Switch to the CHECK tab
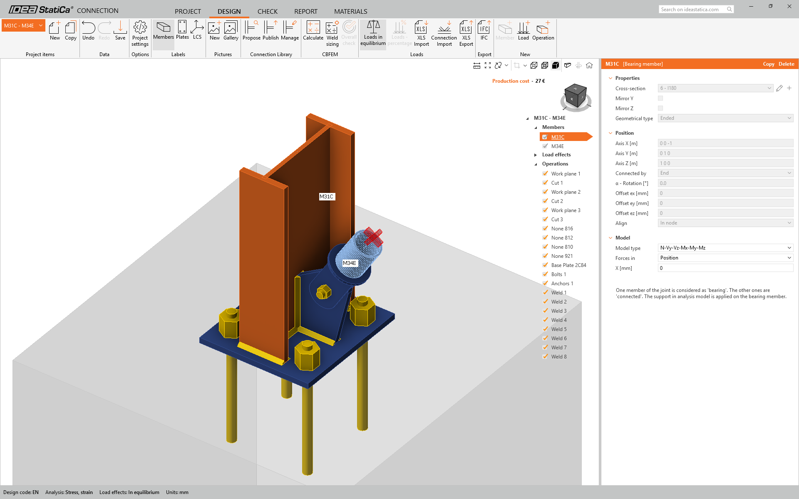 (267, 11)
